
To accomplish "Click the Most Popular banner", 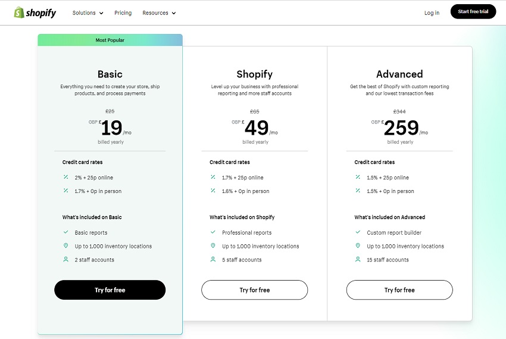I will coord(110,40).
